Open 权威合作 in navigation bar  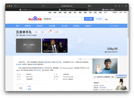(x=88, y=26)
